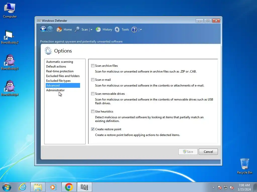Open the Windows Start menu orb
This screenshot has height=192, width=257.
click(x=7, y=187)
